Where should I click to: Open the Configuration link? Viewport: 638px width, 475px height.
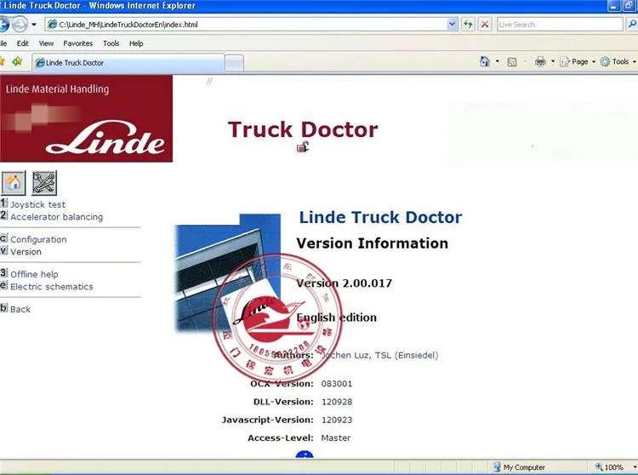[x=38, y=239]
